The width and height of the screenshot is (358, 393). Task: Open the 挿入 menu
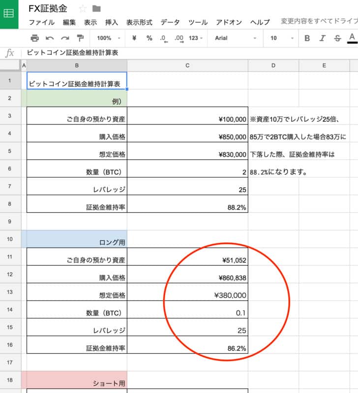tap(112, 22)
